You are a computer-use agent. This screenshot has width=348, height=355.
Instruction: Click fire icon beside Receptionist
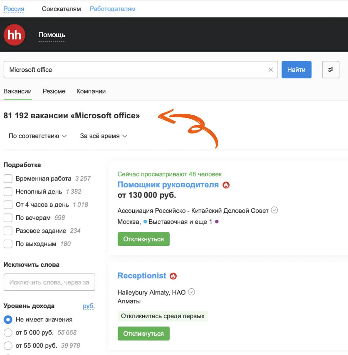(173, 276)
